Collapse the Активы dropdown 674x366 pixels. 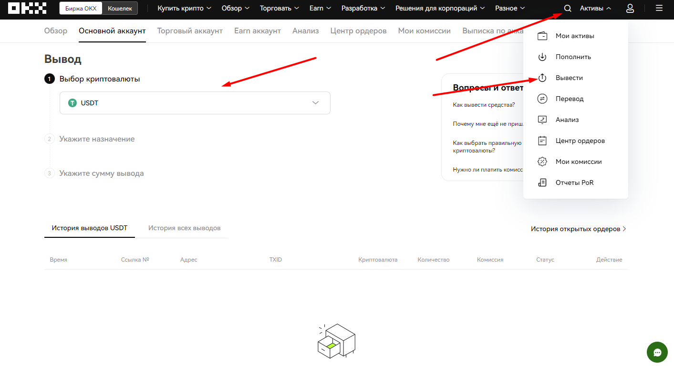(595, 8)
